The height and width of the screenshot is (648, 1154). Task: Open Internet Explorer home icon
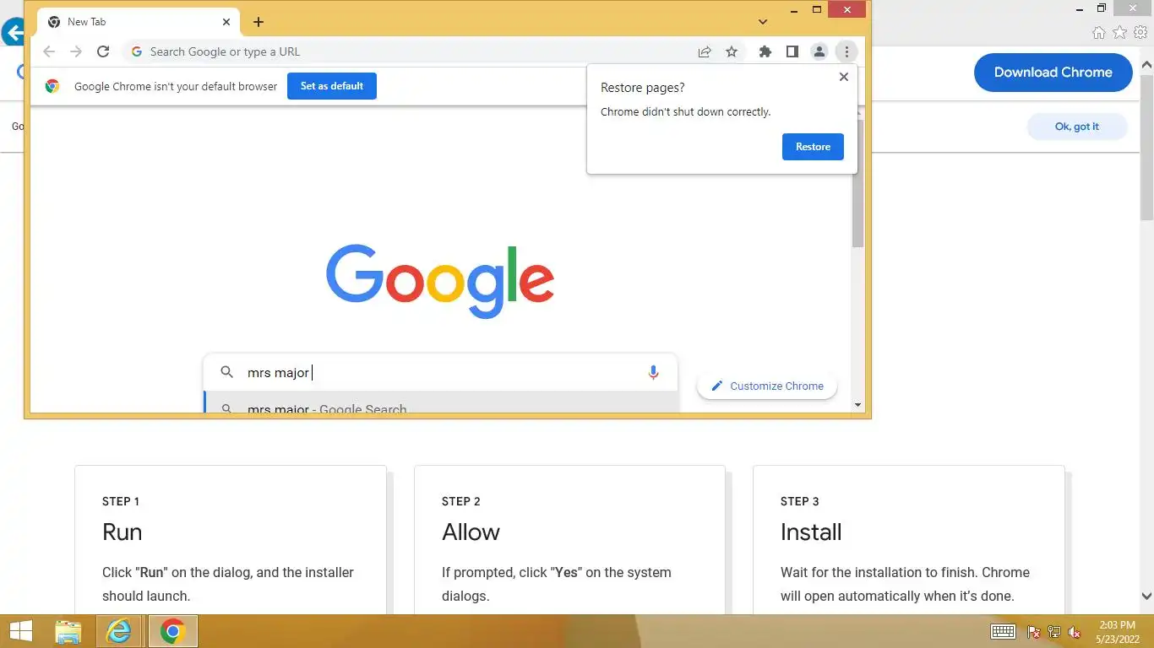coord(1099,32)
